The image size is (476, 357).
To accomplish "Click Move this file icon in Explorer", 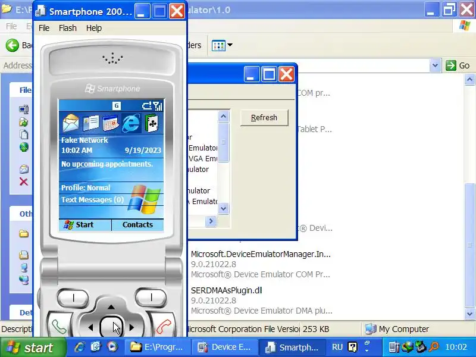I will (x=24, y=122).
